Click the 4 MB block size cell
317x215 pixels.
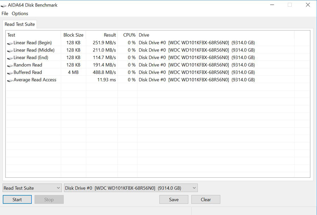tap(73, 72)
